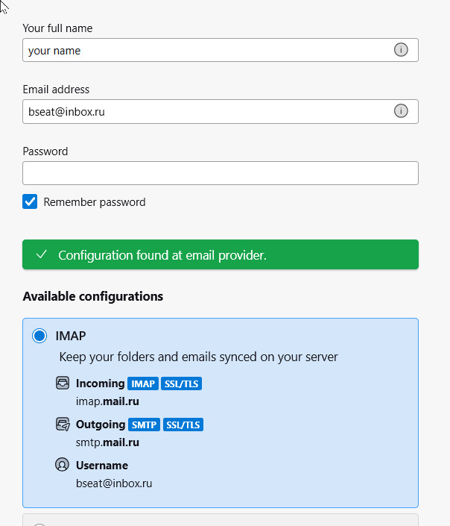Screen dimensions: 450x526
Task: Focus the empty Password field
Action: pos(220,173)
